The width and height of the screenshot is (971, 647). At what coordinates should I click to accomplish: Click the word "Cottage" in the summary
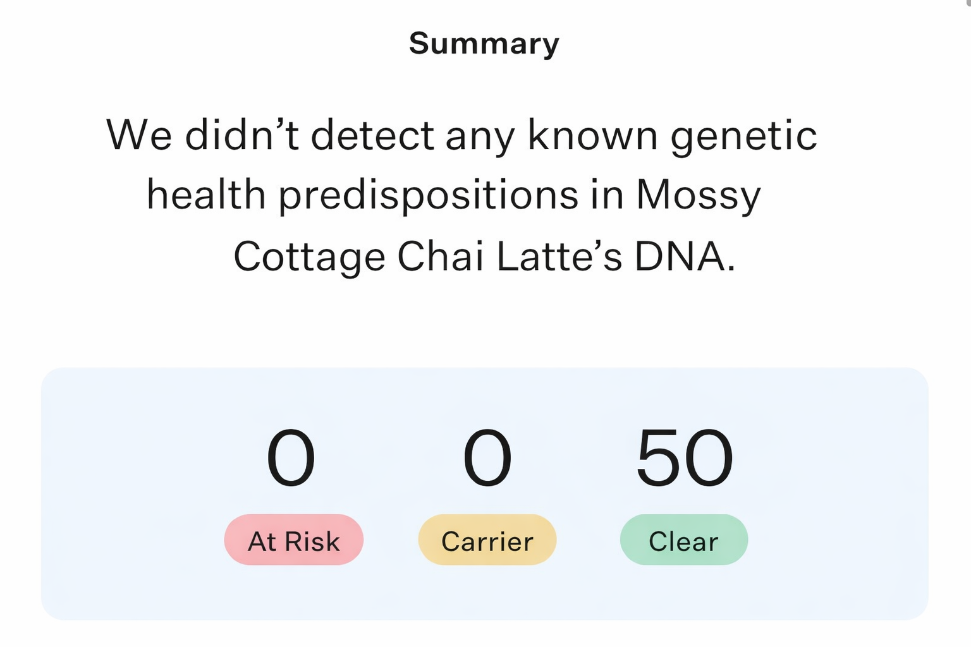309,257
